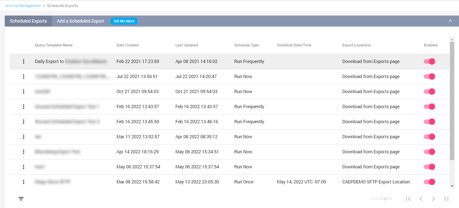Open row menu for May 06 2022 15:37:54 row

24,167
